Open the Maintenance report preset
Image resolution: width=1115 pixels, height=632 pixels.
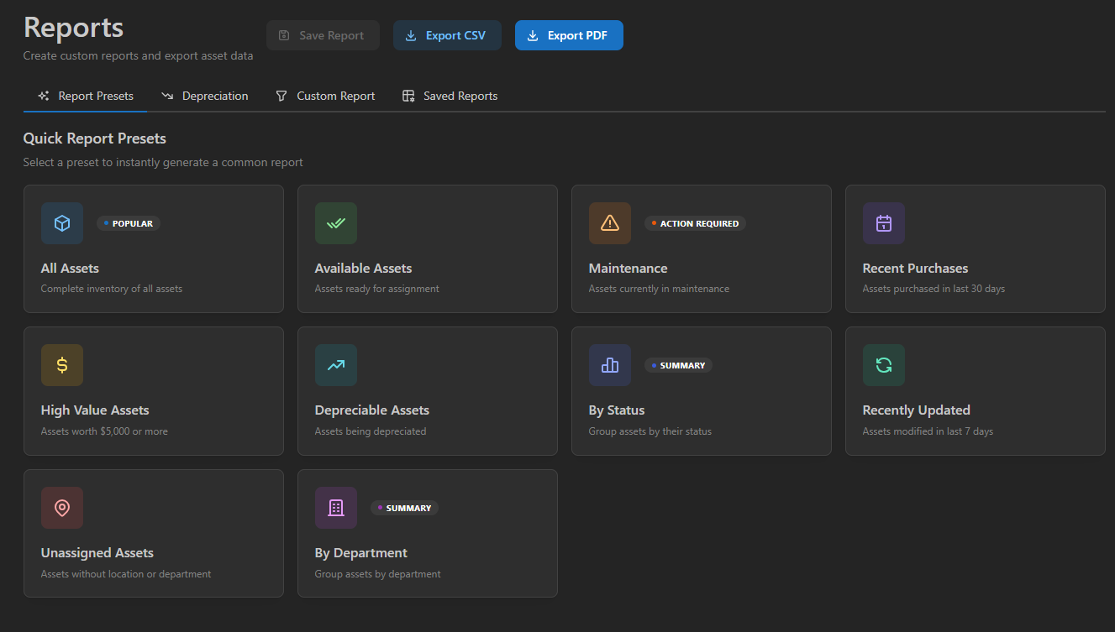pyautogui.click(x=702, y=248)
